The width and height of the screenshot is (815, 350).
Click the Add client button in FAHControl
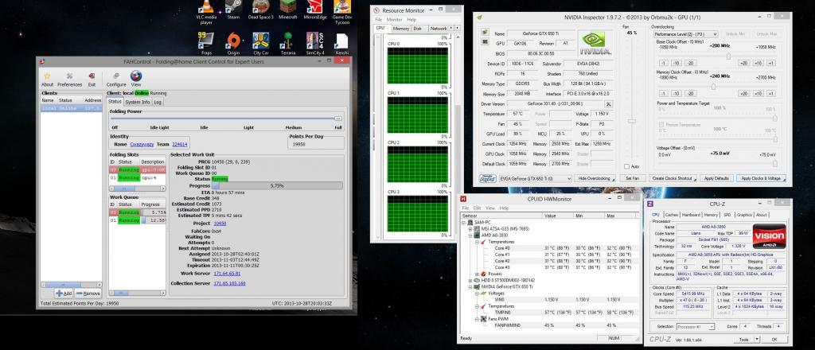click(64, 294)
